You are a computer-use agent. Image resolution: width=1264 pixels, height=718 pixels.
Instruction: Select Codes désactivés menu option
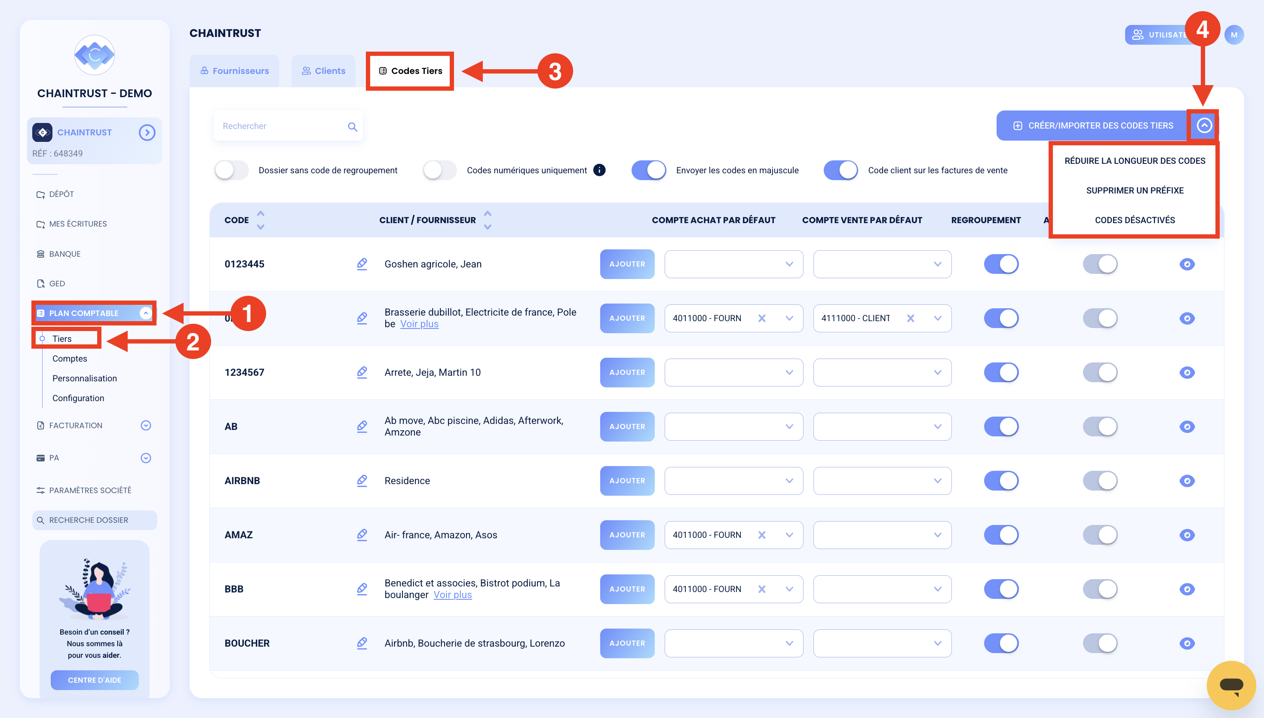click(1134, 220)
